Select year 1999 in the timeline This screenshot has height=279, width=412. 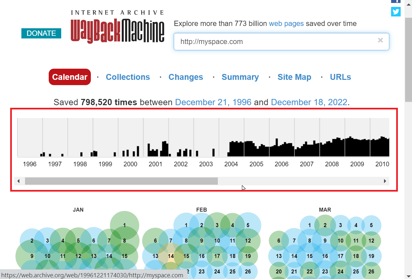105,164
